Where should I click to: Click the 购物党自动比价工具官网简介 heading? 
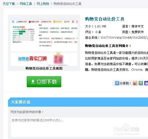coord(108,46)
